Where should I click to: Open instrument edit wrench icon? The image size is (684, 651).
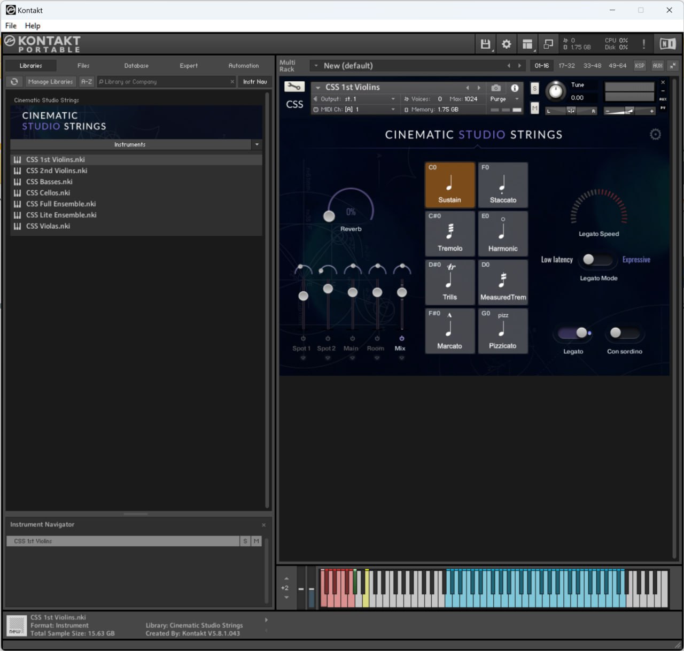294,87
